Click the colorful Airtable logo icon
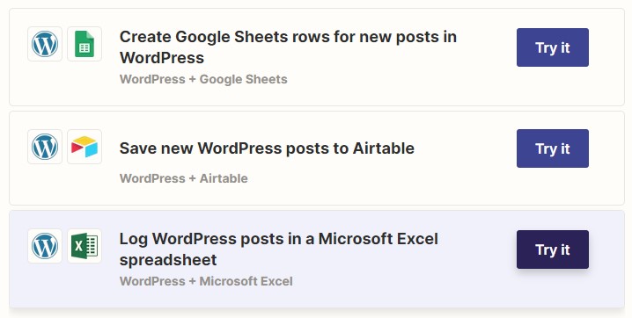Screen dimensions: 632x318 coord(85,147)
